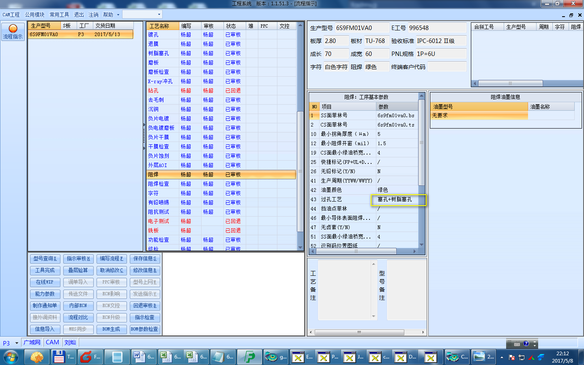Switch to X-icon taskbar window labeled D...
Viewport: 584px width, 365px height.
[x=405, y=357]
